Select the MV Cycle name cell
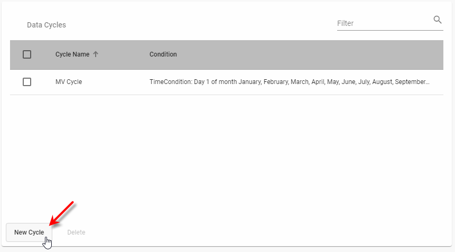This screenshot has height=252, width=455. click(69, 82)
